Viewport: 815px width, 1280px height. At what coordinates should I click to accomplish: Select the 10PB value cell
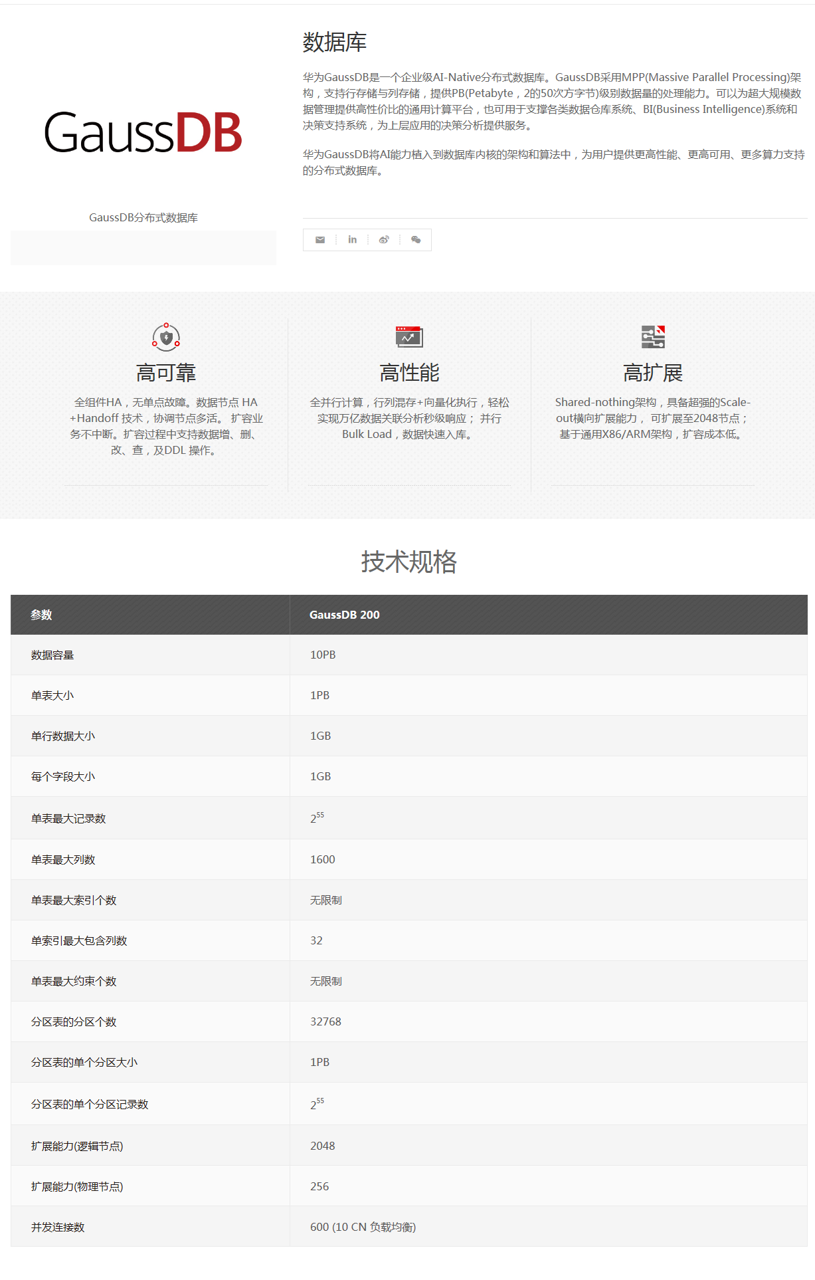[x=549, y=655]
